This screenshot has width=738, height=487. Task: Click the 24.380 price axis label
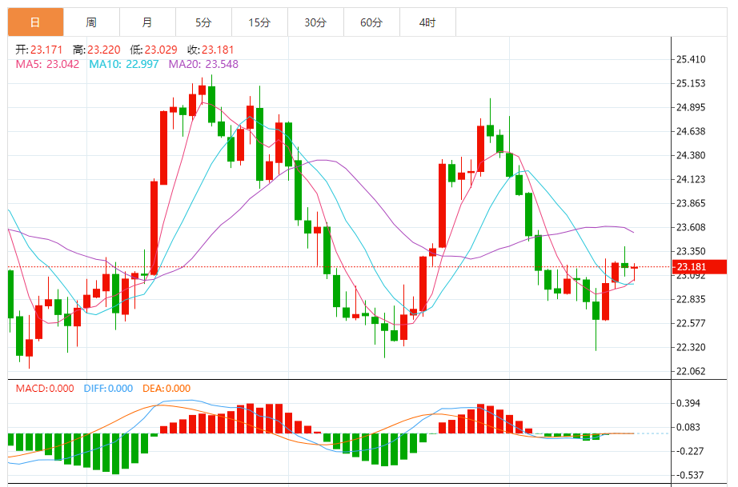[691, 155]
